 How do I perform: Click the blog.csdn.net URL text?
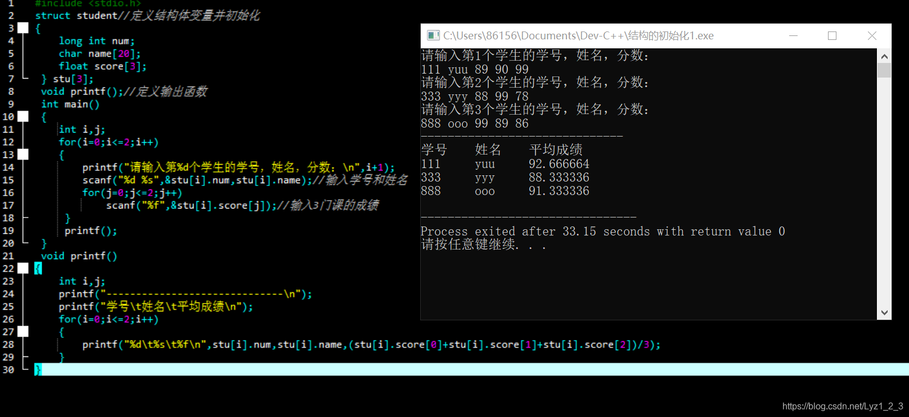pyautogui.click(x=843, y=406)
